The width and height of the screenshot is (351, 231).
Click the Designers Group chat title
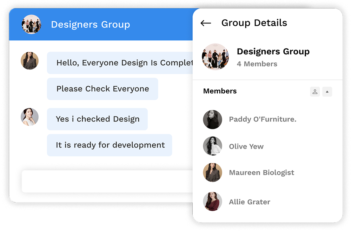coord(90,25)
